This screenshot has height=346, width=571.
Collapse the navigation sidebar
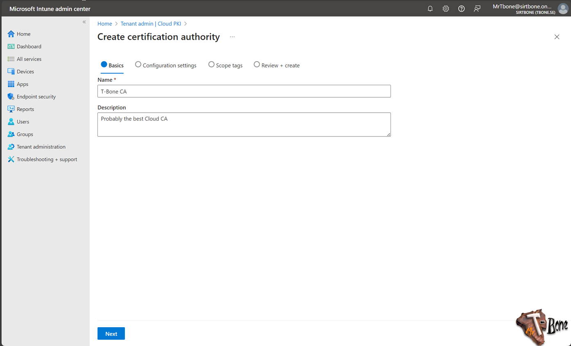coord(84,22)
